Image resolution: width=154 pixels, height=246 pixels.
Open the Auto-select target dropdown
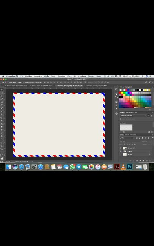20,83
